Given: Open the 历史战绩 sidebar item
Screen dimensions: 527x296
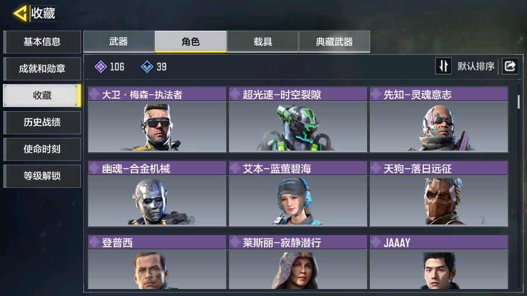Looking at the screenshot, I should [x=42, y=122].
